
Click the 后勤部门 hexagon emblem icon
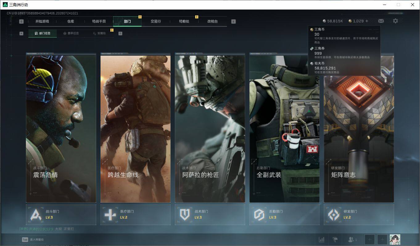(x=259, y=215)
